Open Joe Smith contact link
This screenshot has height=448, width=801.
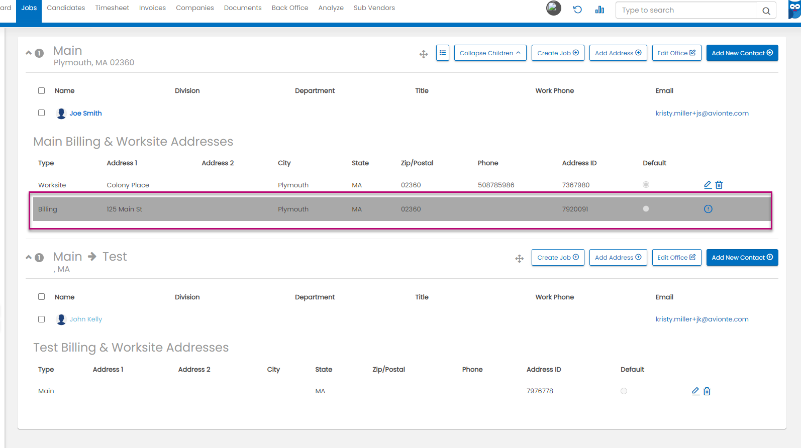coord(85,114)
